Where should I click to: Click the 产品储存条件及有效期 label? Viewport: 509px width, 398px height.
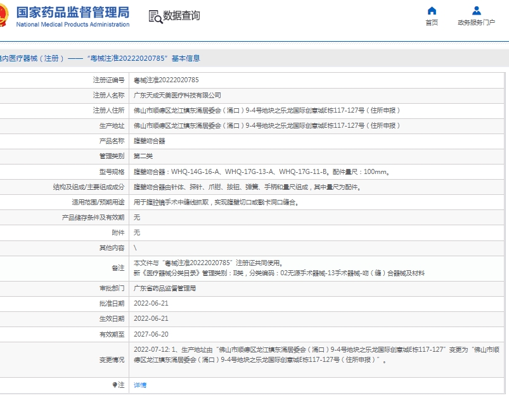(93, 218)
